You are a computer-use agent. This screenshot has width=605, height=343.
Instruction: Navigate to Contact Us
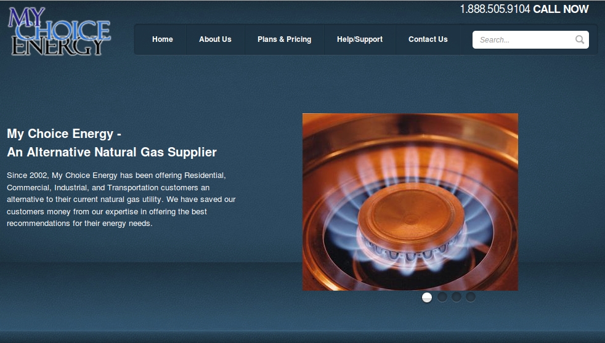point(428,39)
